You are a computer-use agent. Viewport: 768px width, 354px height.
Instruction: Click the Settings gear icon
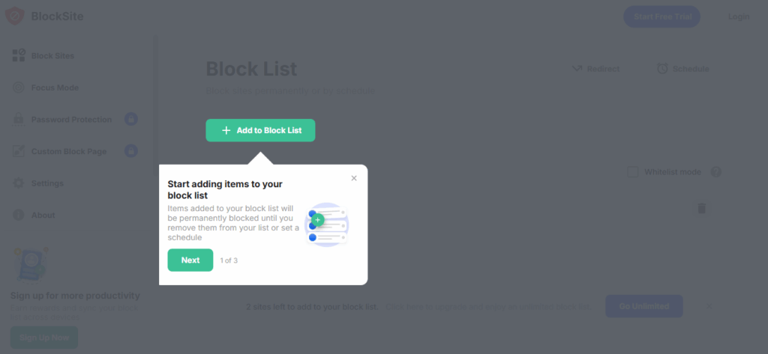[19, 183]
